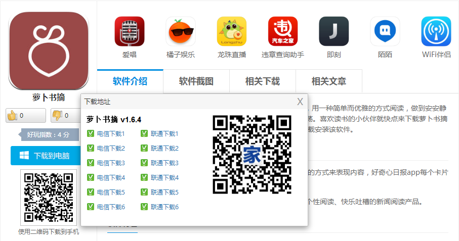Open the 相关文章 tab
Viewport: 459px width, 241px height.
tap(329, 81)
